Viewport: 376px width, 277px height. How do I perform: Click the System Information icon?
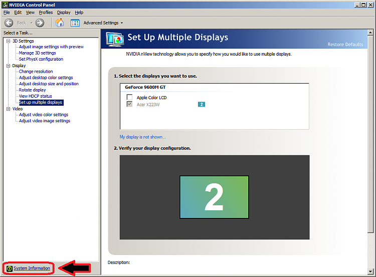(x=10, y=268)
